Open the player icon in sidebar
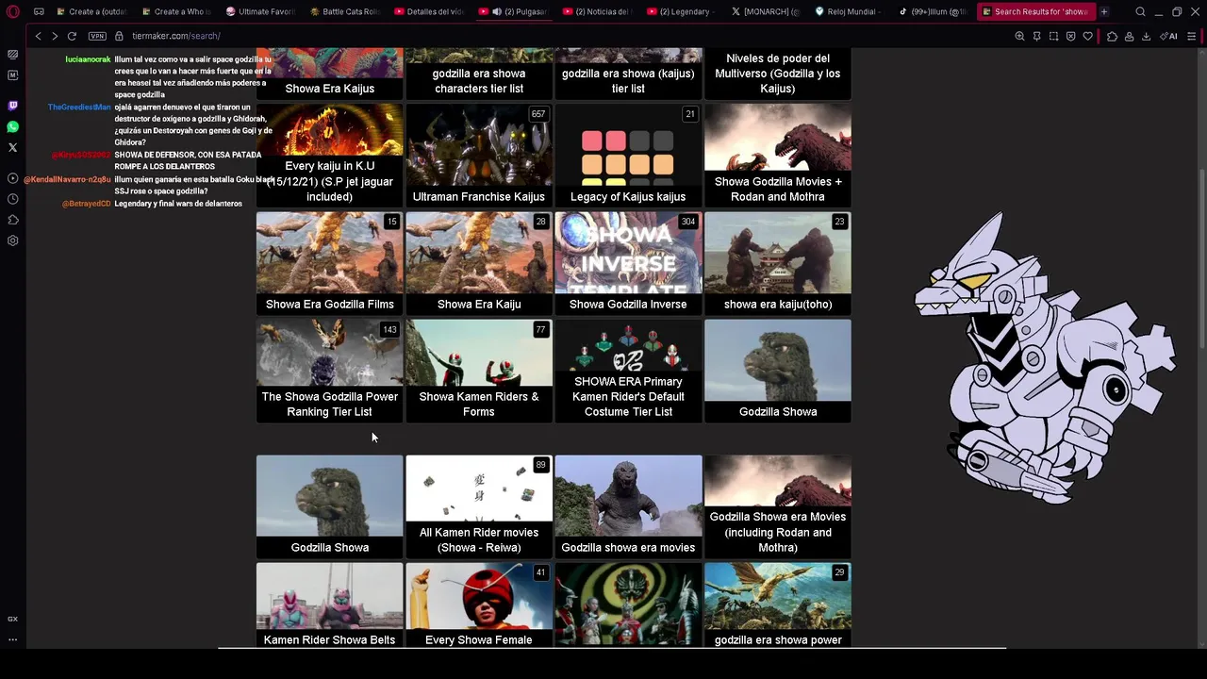The width and height of the screenshot is (1207, 679). click(x=12, y=178)
